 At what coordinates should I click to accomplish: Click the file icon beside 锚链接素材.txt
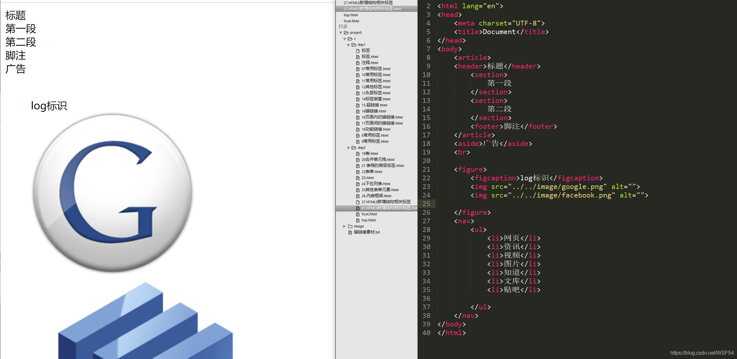click(x=350, y=232)
